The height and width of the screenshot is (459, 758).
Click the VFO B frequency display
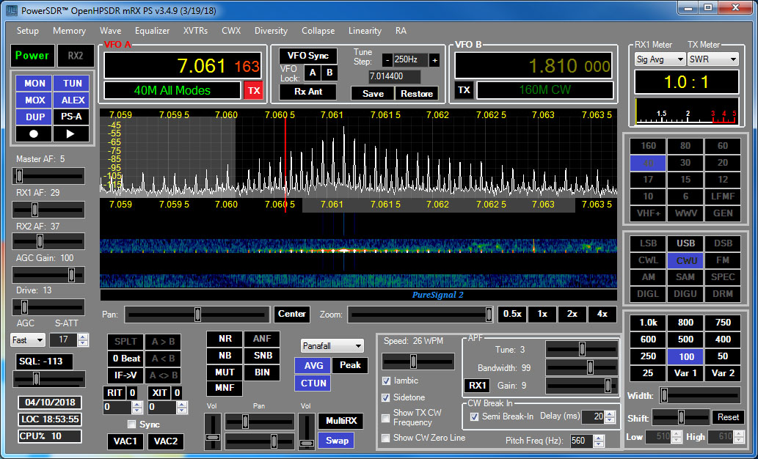(x=533, y=66)
